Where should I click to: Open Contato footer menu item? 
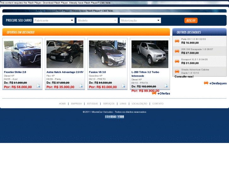pyautogui.click(x=158, y=104)
